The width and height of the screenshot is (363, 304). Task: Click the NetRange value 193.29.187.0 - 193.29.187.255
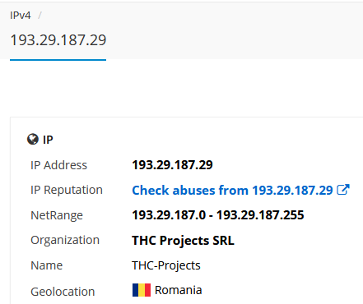click(x=218, y=215)
